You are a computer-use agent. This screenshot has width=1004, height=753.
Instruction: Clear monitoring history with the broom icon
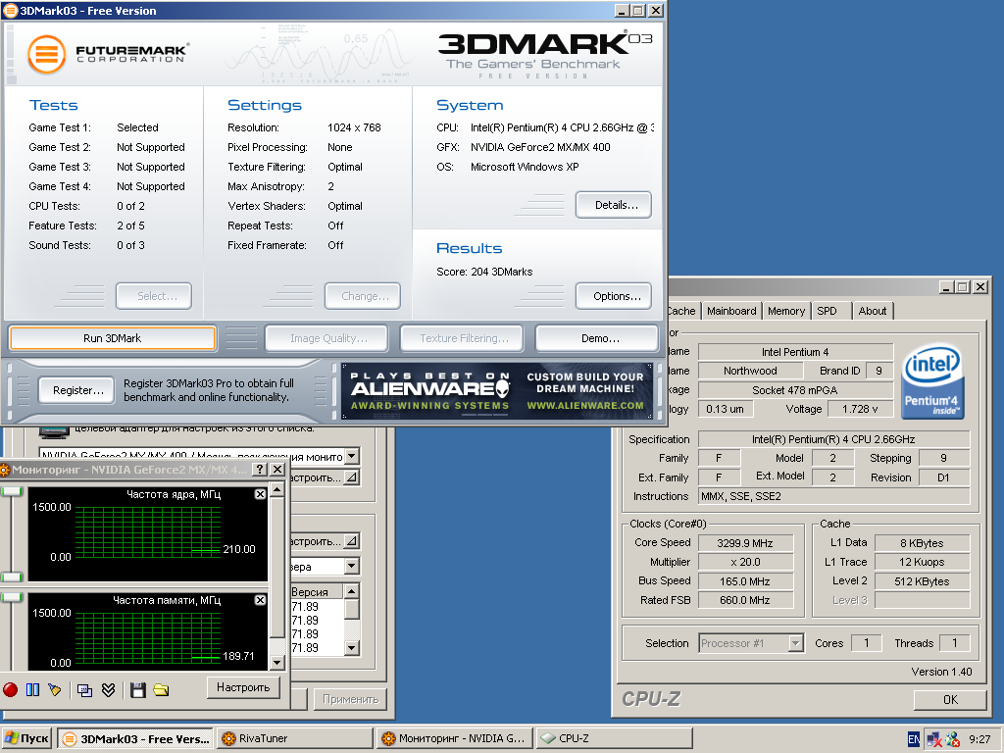pos(55,689)
